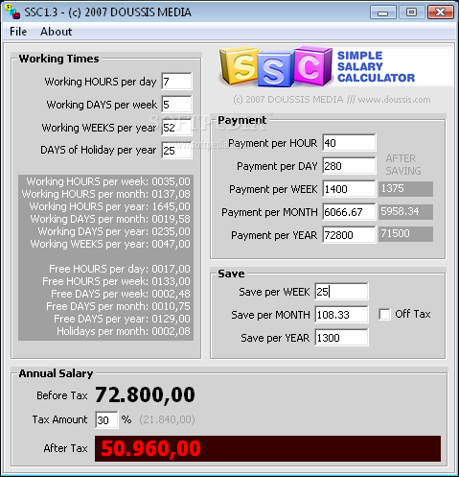
Task: Click Free DAYS per year: 0129,00
Action: click(122, 319)
